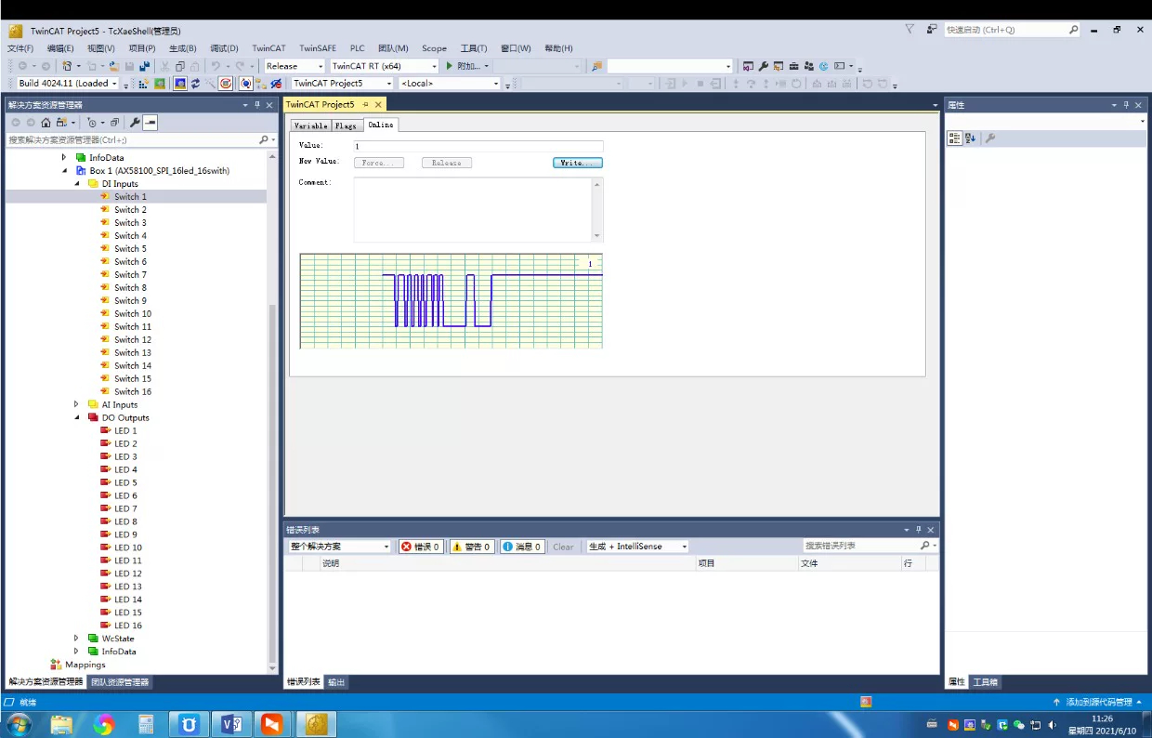Click Find in Files toolbar icon

coord(596,66)
